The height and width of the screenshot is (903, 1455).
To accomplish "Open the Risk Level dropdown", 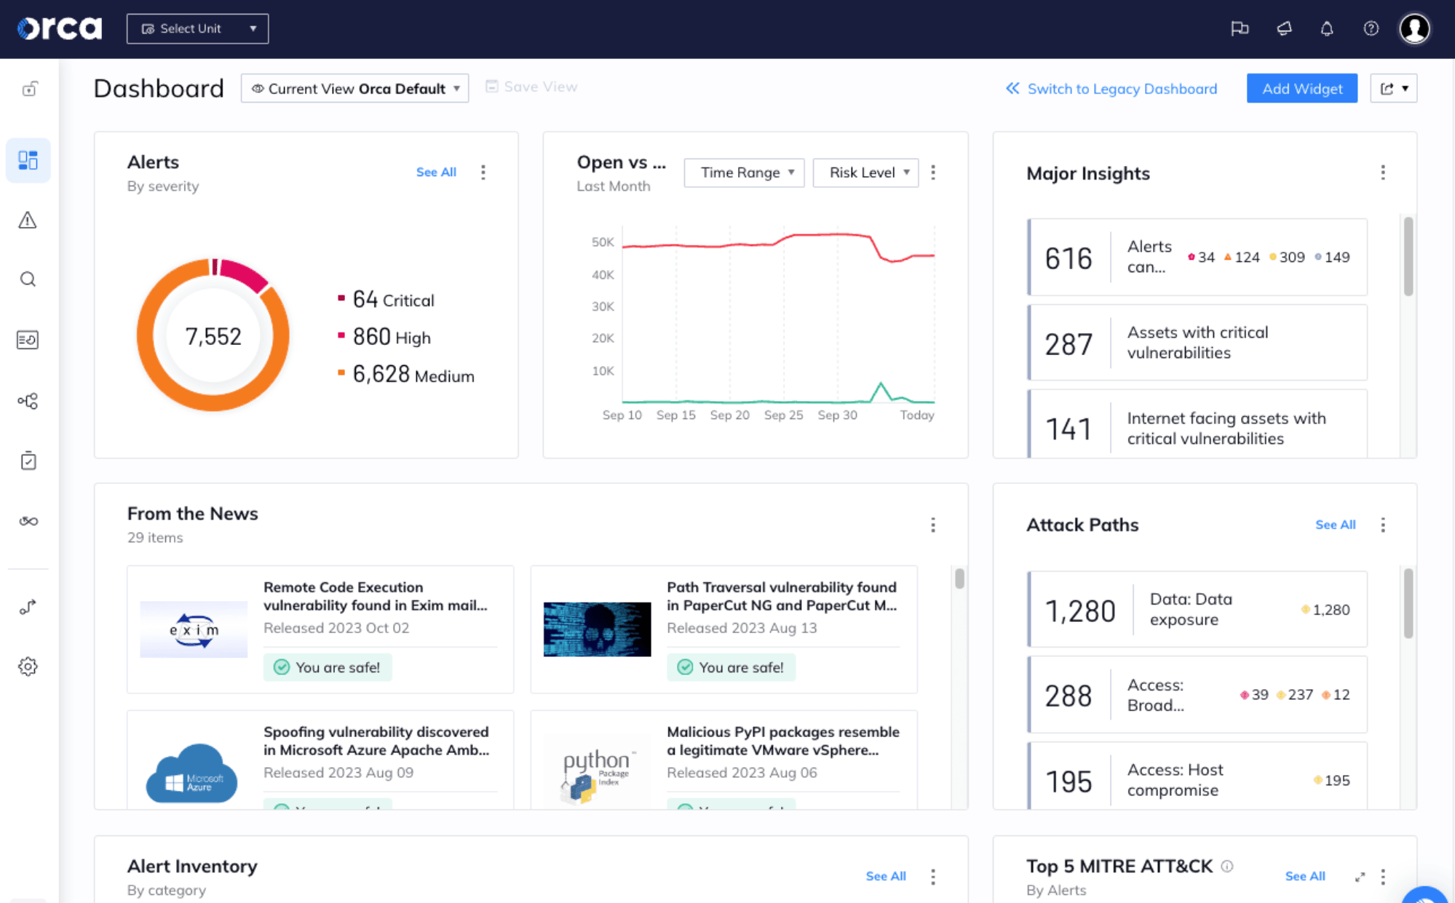I will 865,172.
